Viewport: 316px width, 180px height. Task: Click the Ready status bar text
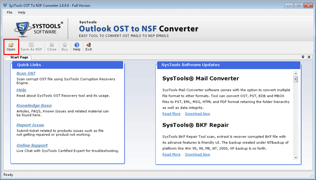pos(8,175)
